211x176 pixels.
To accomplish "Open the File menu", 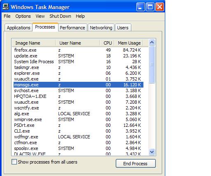I will click(7, 16).
